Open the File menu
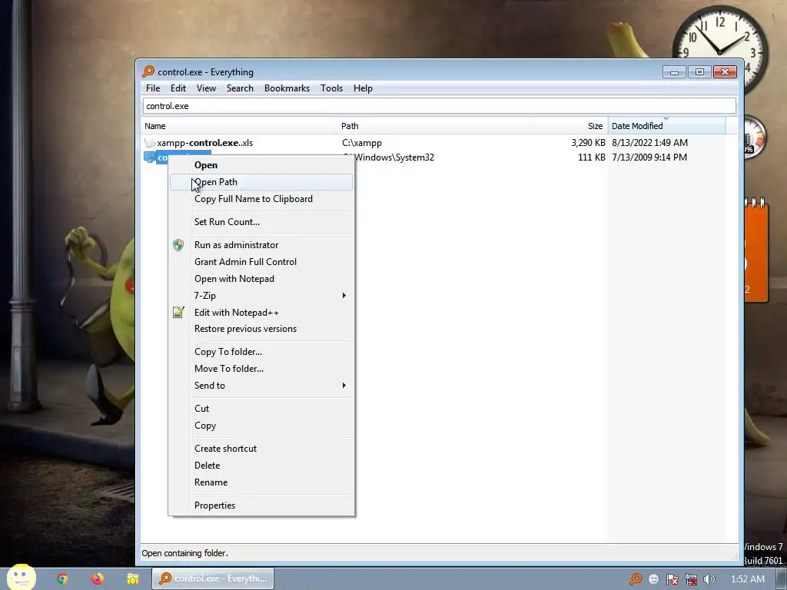Viewport: 787px width, 590px height. click(x=153, y=88)
